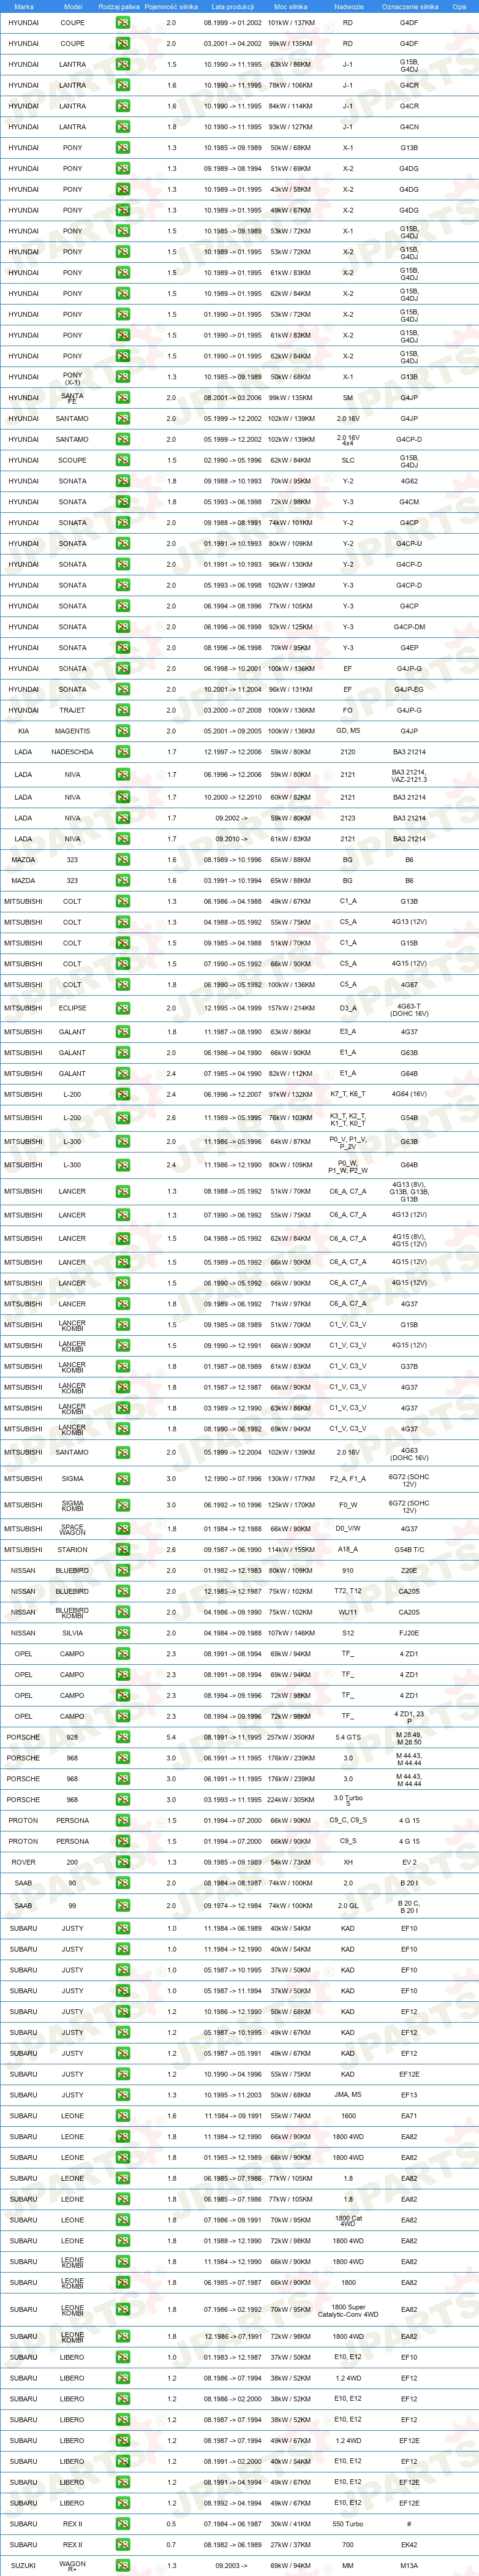Click the Moc silnika column header
The height and width of the screenshot is (2576, 479).
(x=291, y=6)
